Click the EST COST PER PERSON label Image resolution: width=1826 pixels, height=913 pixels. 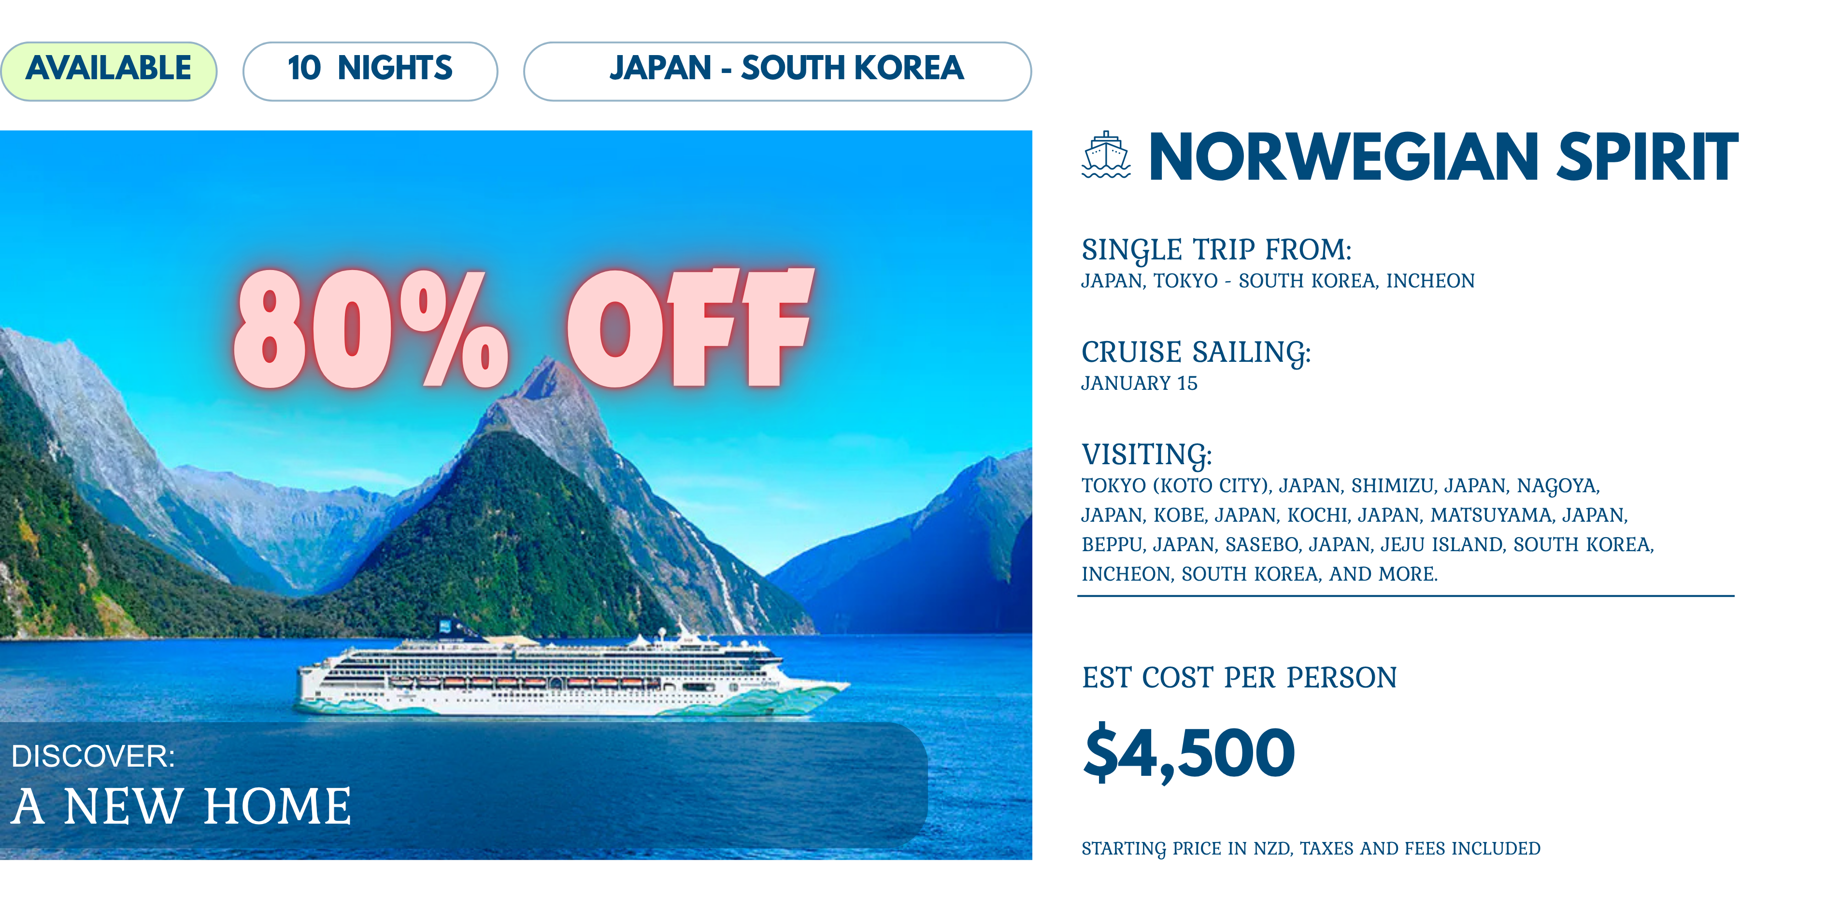click(x=1239, y=678)
